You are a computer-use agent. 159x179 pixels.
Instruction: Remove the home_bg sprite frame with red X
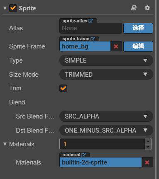[116, 46]
